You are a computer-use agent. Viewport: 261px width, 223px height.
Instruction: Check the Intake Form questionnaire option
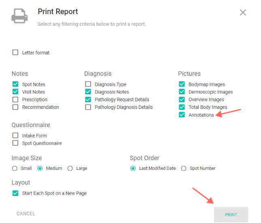point(15,135)
